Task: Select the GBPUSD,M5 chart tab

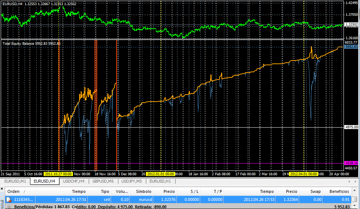Action: [x=103, y=181]
